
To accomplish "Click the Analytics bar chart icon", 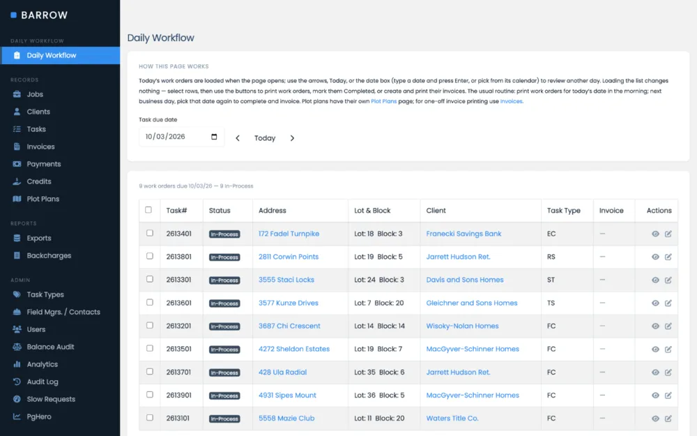I will tap(17, 364).
